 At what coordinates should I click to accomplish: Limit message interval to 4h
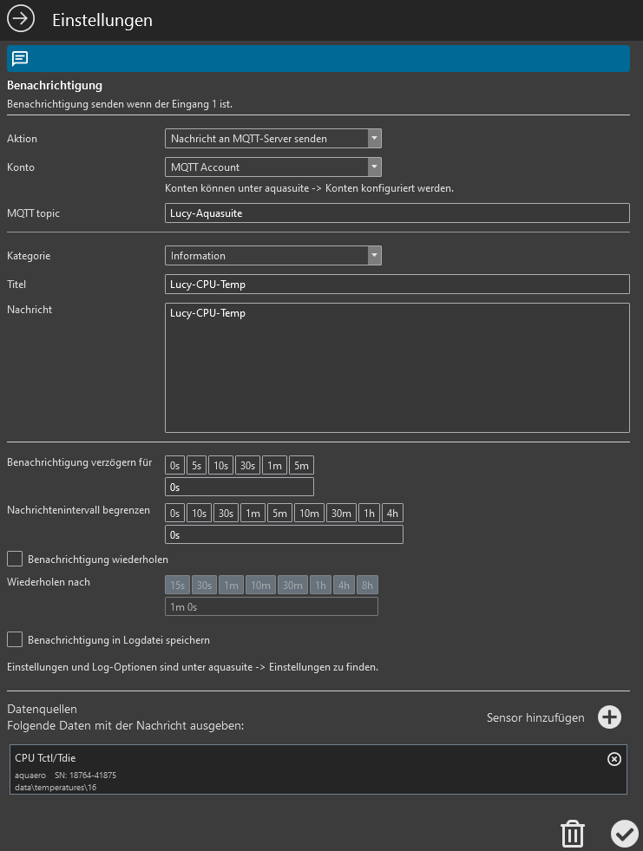(x=392, y=514)
